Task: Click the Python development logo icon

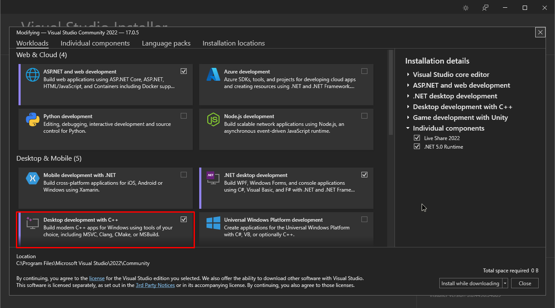Action: click(33, 119)
